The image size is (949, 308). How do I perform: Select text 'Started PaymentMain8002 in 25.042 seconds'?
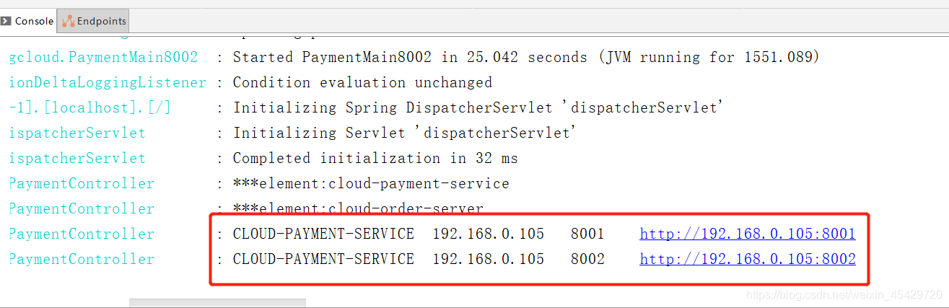(x=410, y=57)
